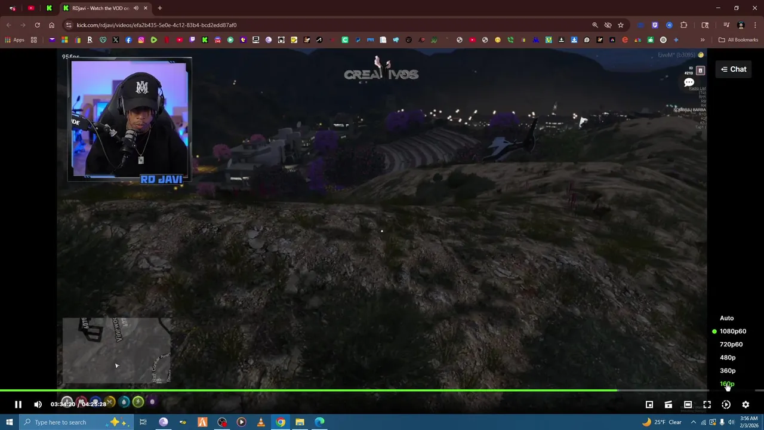
Task: Open the Apps shortcut in bookmarks bar
Action: pyautogui.click(x=14, y=40)
